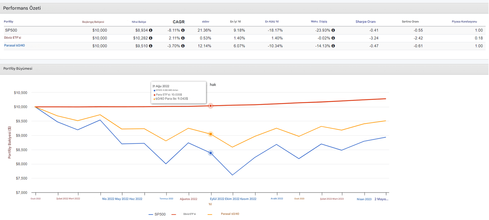Click the Parasal 60/40 portfolio link in table
The image size is (489, 220).
point(14,45)
